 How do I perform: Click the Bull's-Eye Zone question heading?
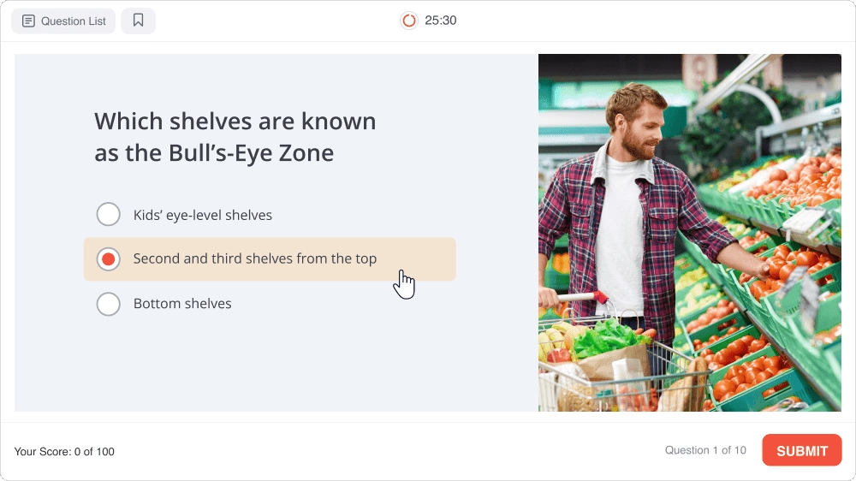235,137
